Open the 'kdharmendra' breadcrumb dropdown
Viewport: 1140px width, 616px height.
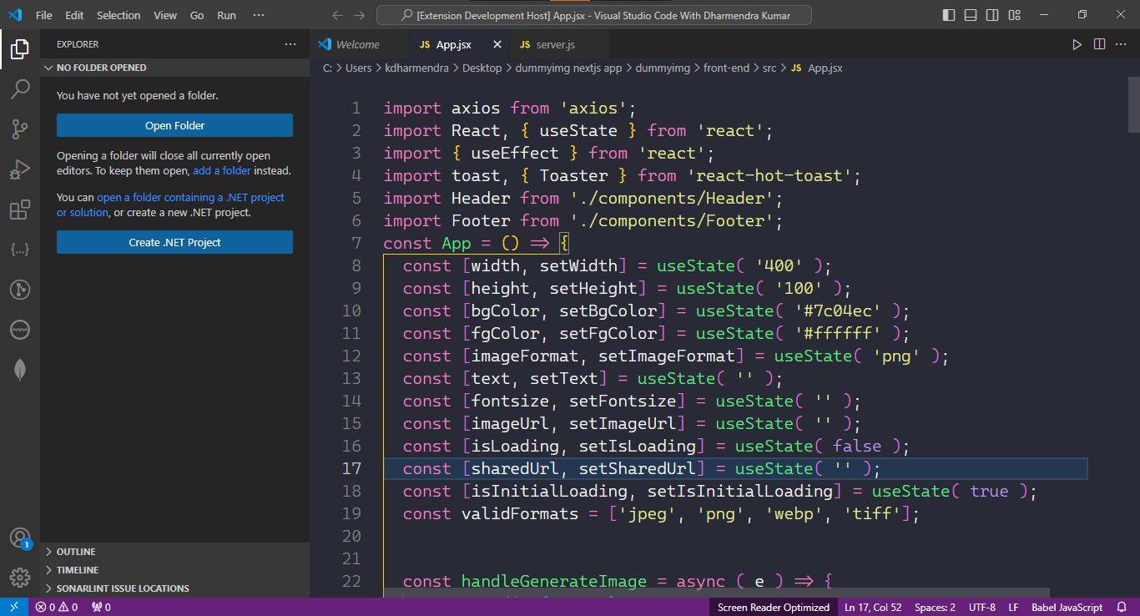pos(416,68)
